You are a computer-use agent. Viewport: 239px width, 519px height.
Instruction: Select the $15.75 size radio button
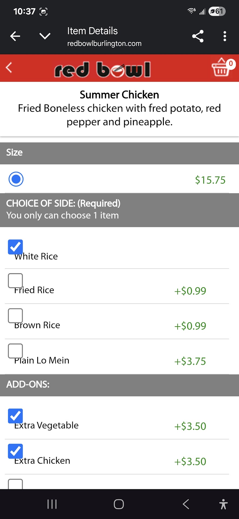(16, 179)
